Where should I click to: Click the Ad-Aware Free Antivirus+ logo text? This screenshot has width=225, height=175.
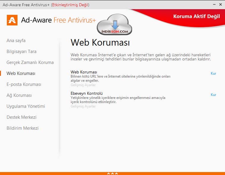pos(58,20)
